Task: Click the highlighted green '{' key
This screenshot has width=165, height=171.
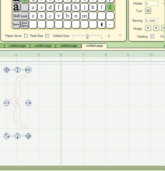Action: point(110,7)
